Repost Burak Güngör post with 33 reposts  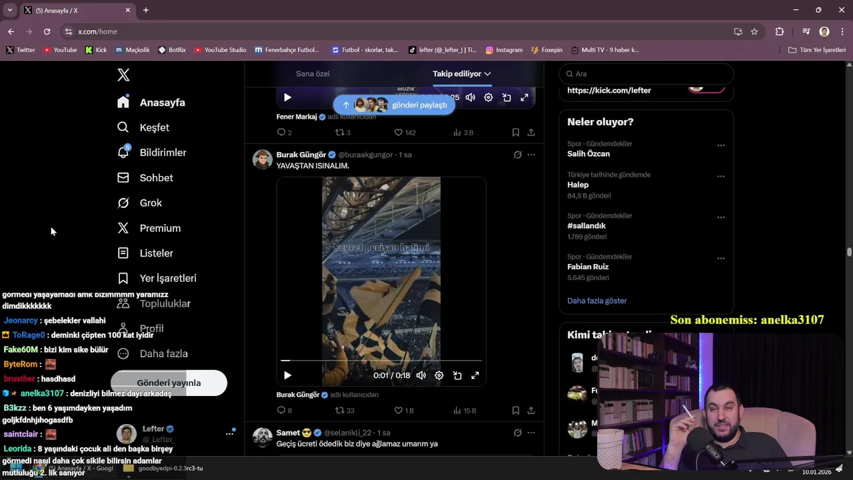345,411
